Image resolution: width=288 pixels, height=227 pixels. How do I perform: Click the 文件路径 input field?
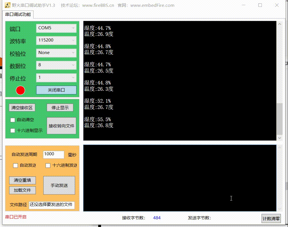tap(52, 205)
